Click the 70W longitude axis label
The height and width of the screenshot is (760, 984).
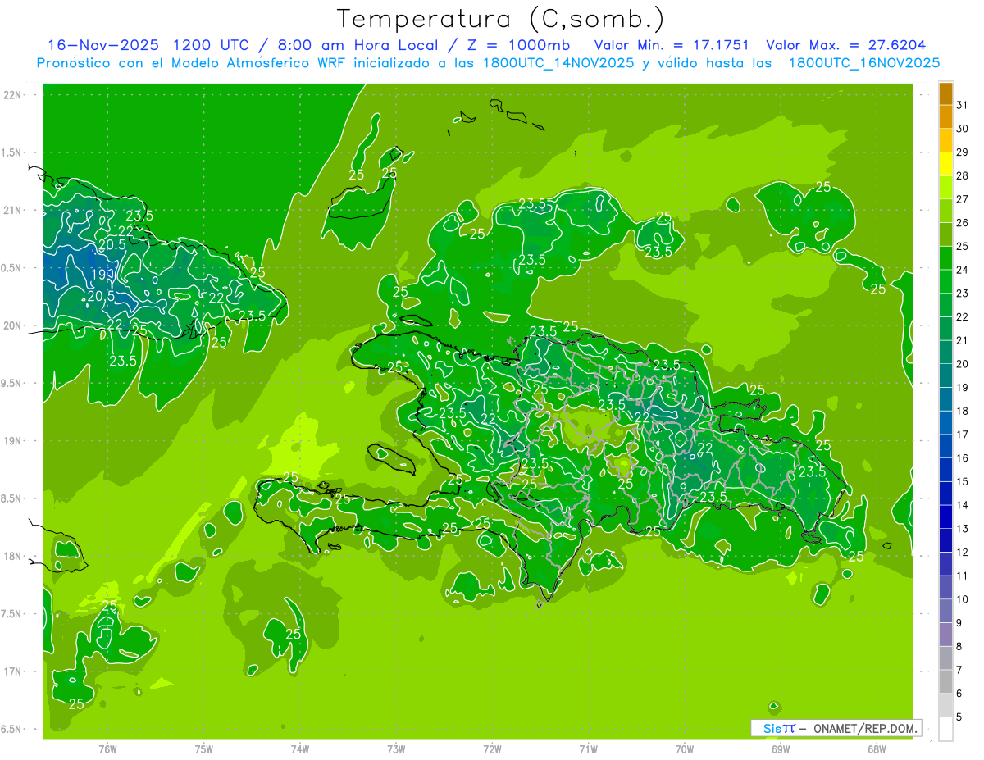point(685,749)
